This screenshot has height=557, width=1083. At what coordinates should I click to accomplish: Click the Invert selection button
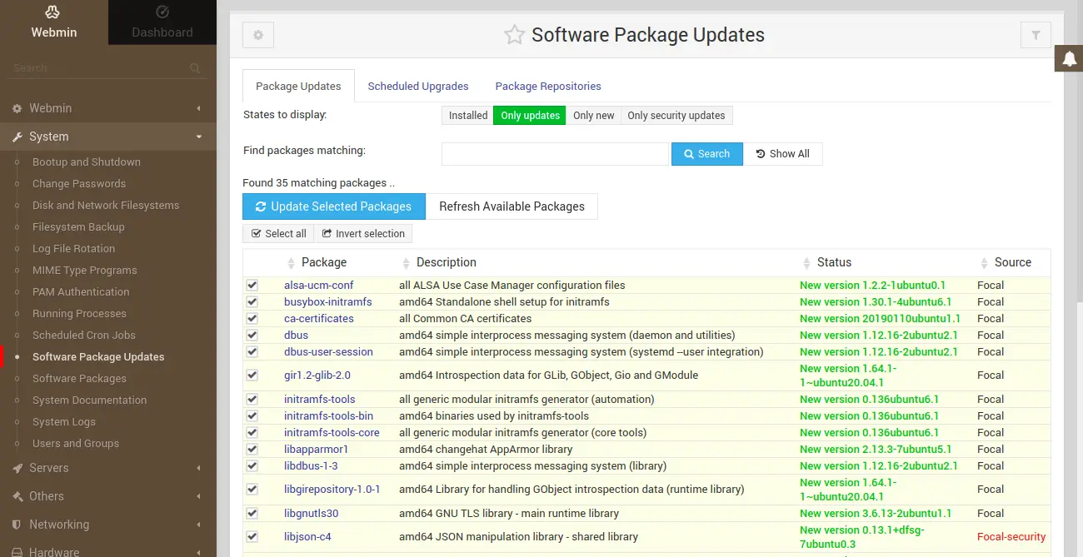pyautogui.click(x=363, y=234)
